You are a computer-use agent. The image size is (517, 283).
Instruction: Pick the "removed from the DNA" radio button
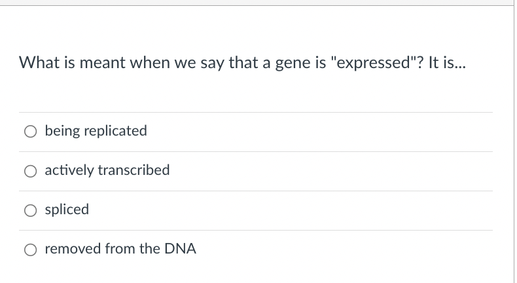30,250
